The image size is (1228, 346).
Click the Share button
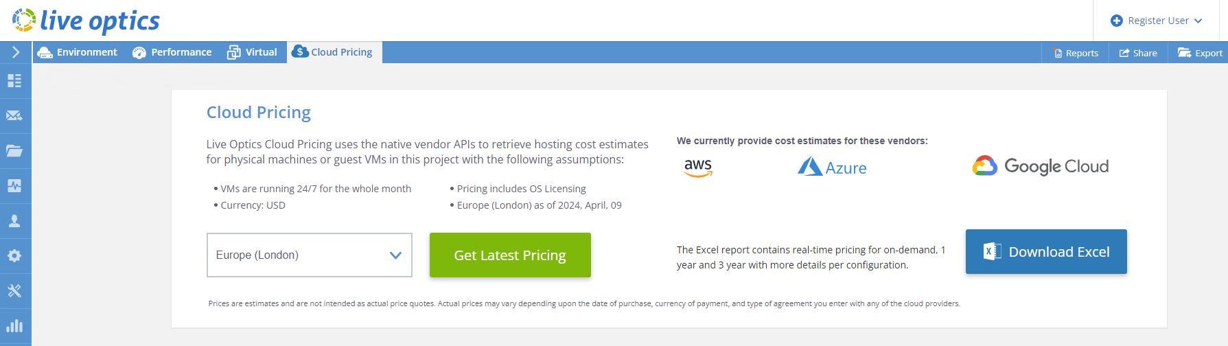pos(1138,53)
